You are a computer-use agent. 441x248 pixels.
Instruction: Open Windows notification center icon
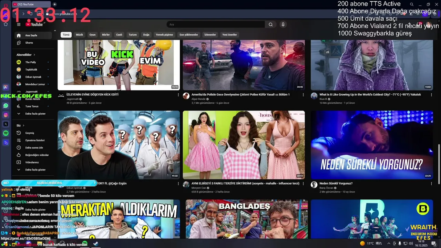tap(434, 244)
